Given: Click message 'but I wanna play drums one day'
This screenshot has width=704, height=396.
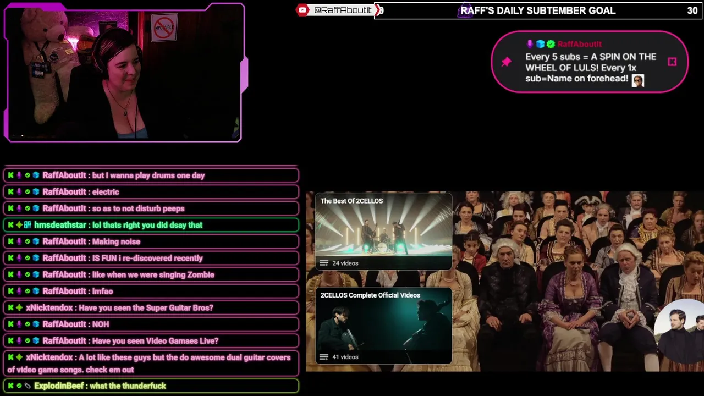Looking at the screenshot, I should (148, 175).
